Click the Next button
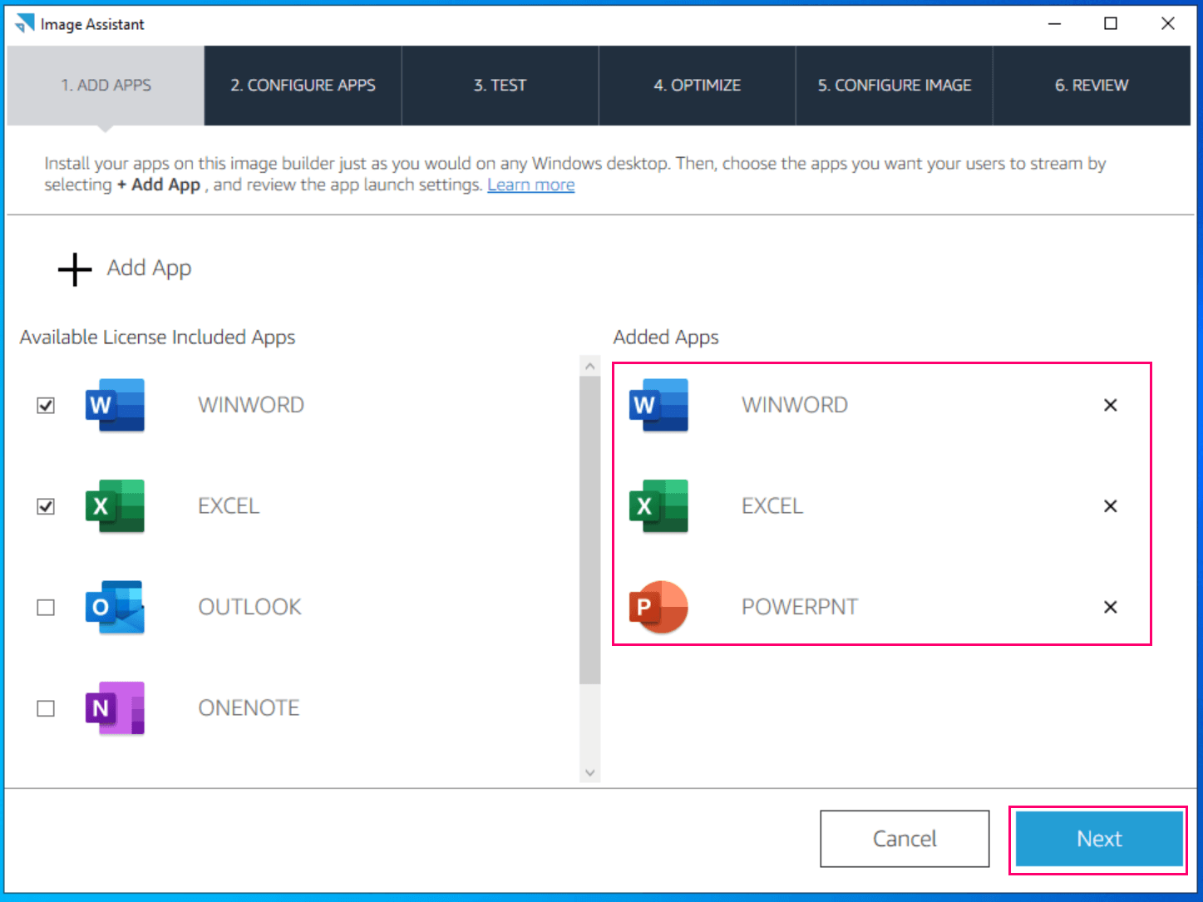 coord(1098,839)
